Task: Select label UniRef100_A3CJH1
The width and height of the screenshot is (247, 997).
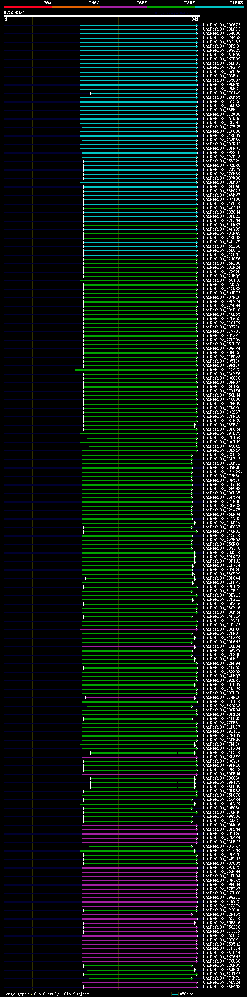Action: 222,123
